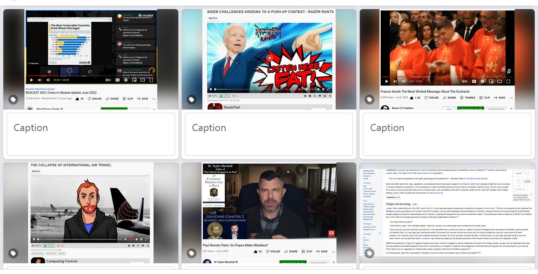Click SHARE under the Paul Resists Peter video
The width and height of the screenshot is (538, 274).
coord(291,251)
